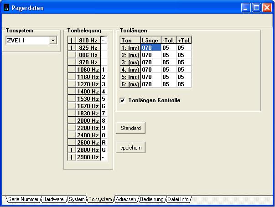Open the Tonsystem ZVEI 1 dropdown
The width and height of the screenshot is (275, 207).
coord(53,41)
